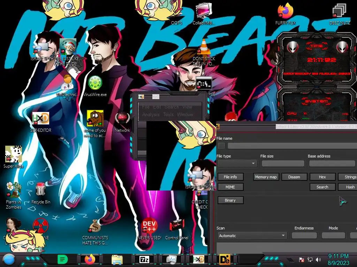Select the VLC cone DONT STICK THIS icon
This screenshot has width=357, height=267.
[x=204, y=52]
